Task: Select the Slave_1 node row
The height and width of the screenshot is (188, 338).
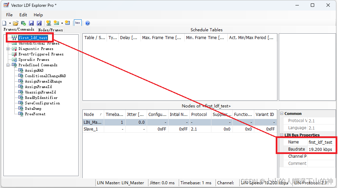Action: click(180, 129)
